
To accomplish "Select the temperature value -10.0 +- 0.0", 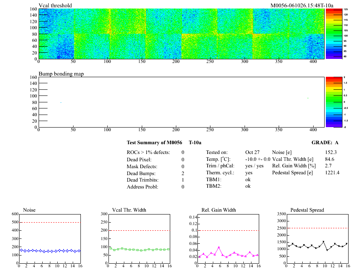I will 258,159.
